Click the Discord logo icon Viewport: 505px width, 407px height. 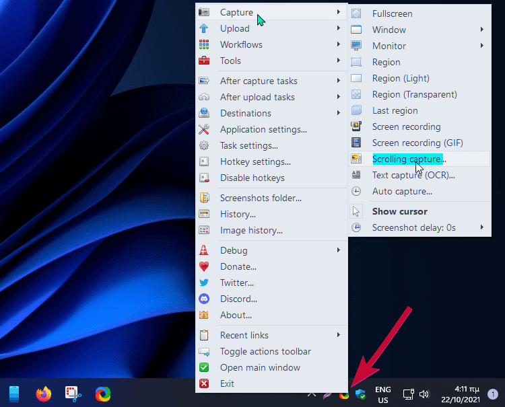tap(204, 299)
